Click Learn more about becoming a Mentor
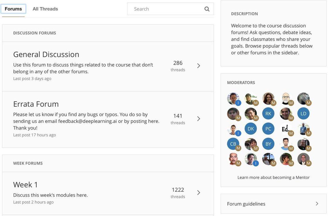Image resolution: width=328 pixels, height=216 pixels. 274,177
